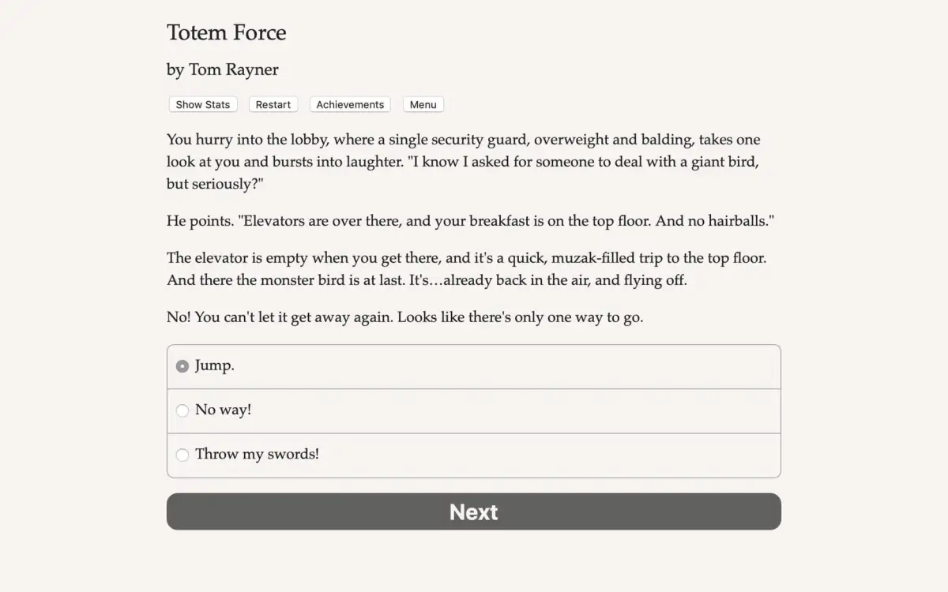Viewport: 948px width, 592px height.
Task: Advance the story with Next
Action: 473,511
